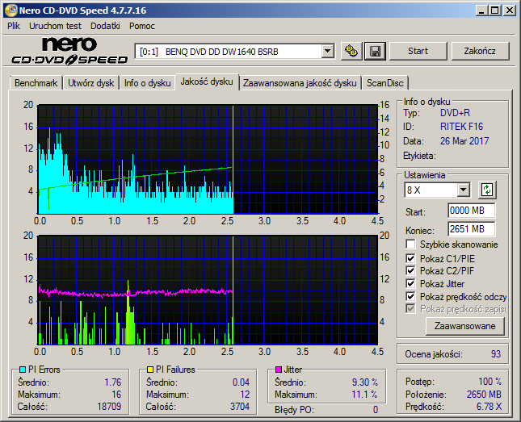Toggle Pokaż prędkość odczytu checkbox
The height and width of the screenshot is (422, 521).
tap(410, 296)
